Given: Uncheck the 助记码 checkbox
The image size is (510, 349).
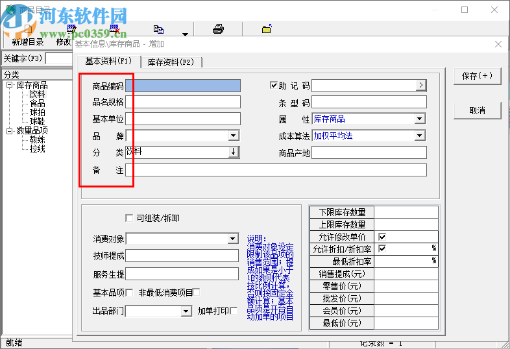Looking at the screenshot, I should click(x=274, y=85).
